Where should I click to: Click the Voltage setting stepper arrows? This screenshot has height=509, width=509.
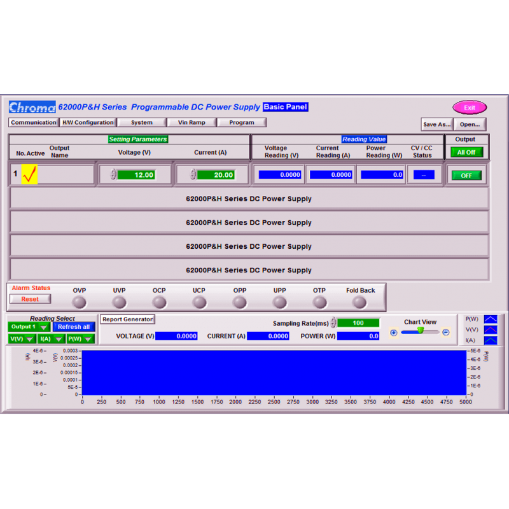click(113, 174)
